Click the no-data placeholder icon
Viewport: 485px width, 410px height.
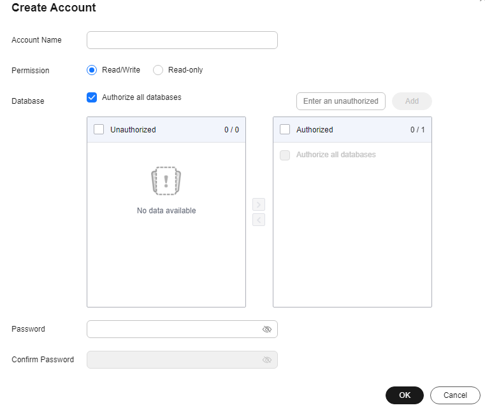pyautogui.click(x=166, y=181)
